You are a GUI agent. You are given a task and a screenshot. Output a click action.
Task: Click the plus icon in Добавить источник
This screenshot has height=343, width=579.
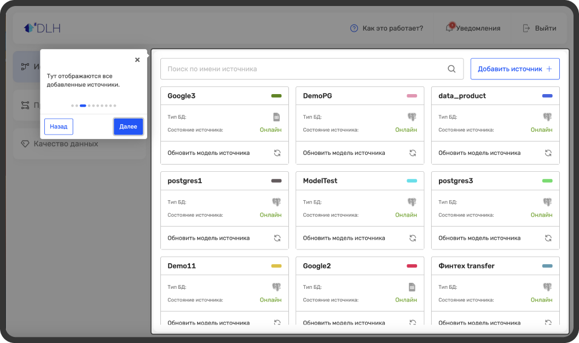click(x=549, y=69)
